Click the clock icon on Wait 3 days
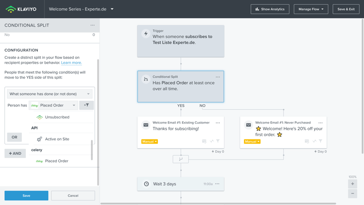 click(x=147, y=184)
